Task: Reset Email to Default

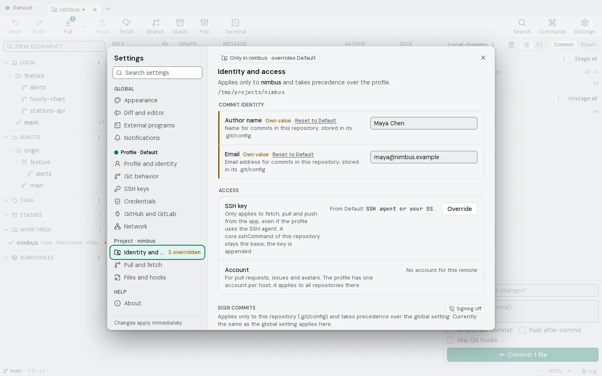Action: pyautogui.click(x=293, y=155)
